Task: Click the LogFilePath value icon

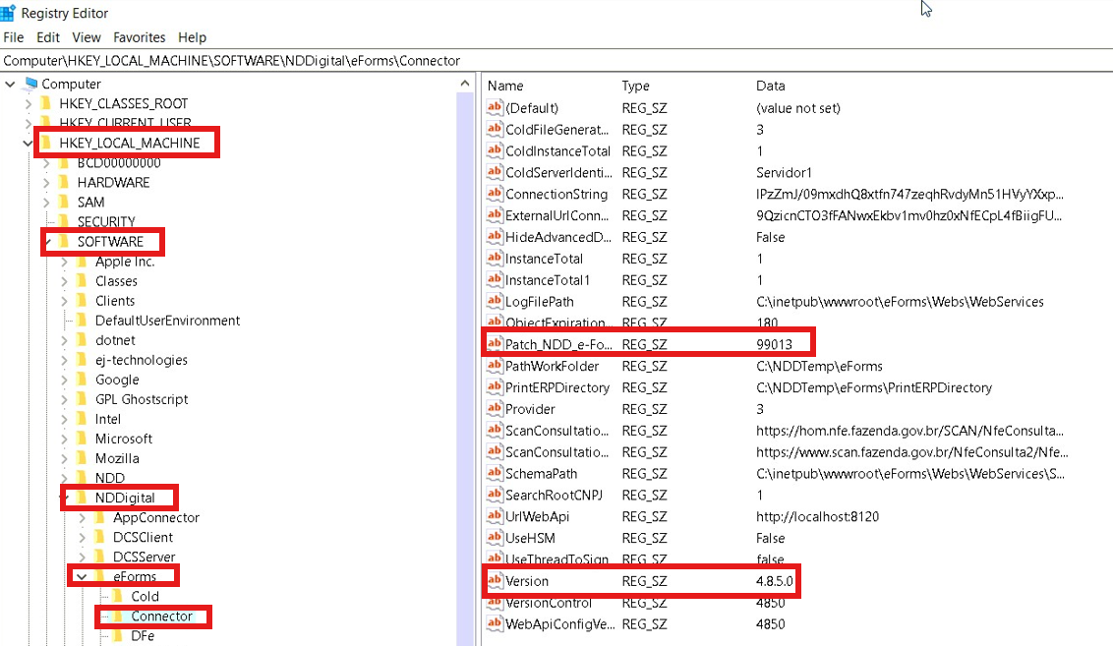Action: [495, 301]
